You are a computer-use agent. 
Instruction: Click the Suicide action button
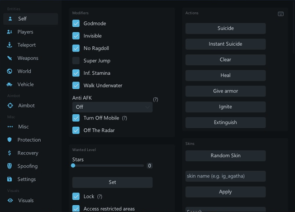[226, 28]
